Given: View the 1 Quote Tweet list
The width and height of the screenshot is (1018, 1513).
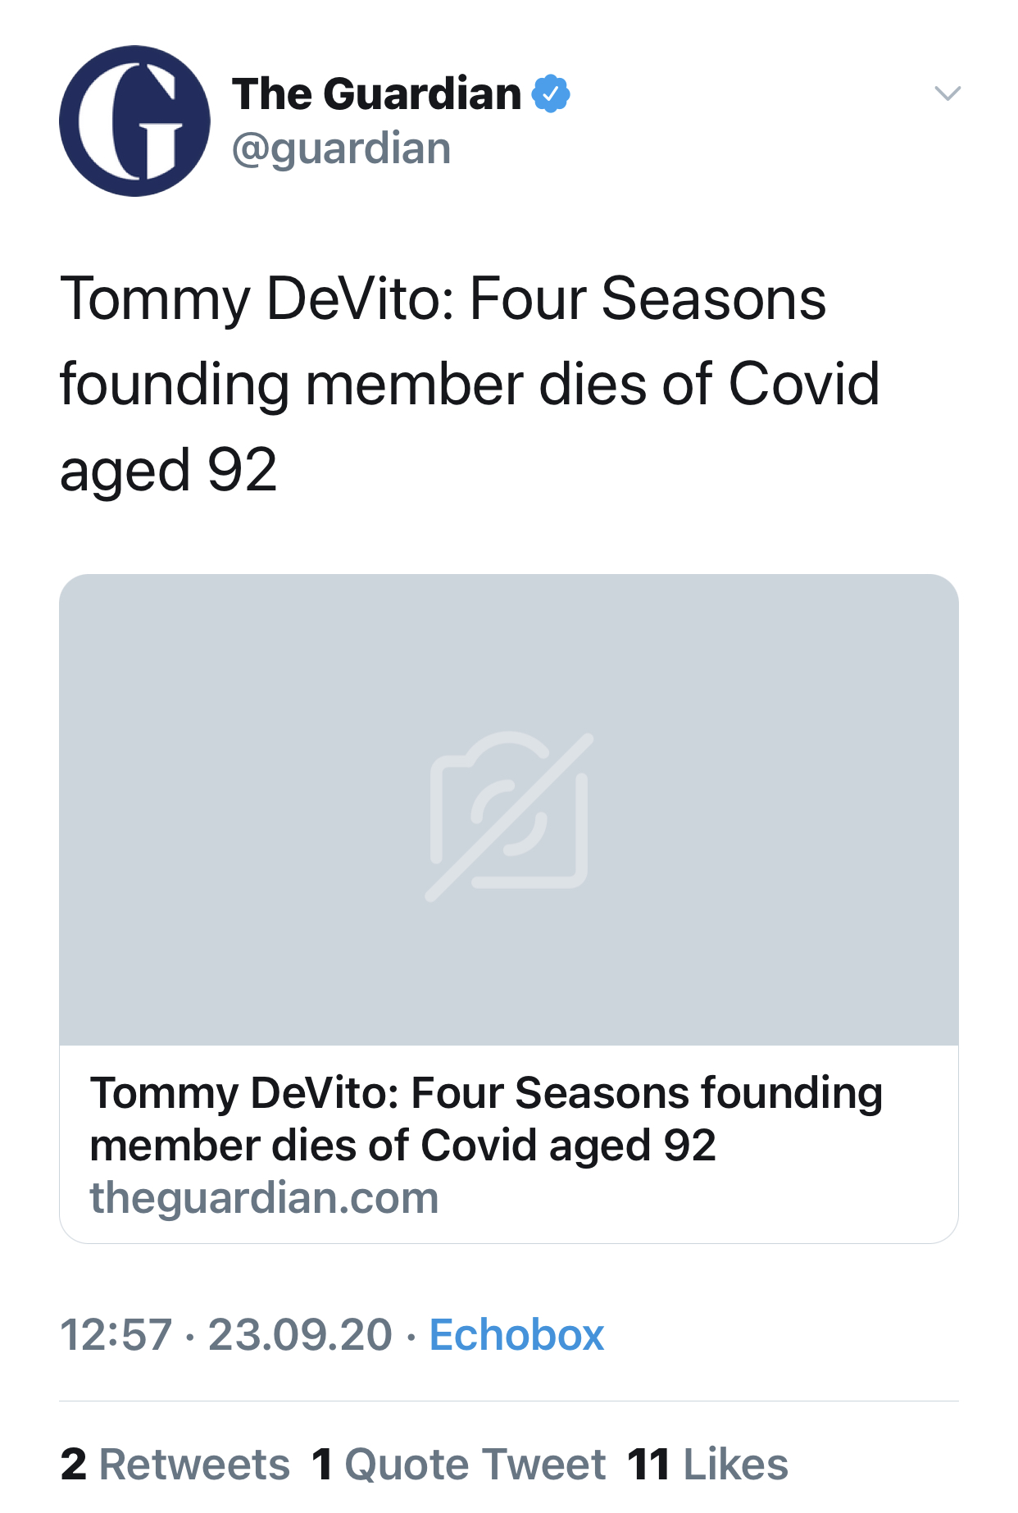Looking at the screenshot, I should click(458, 1465).
